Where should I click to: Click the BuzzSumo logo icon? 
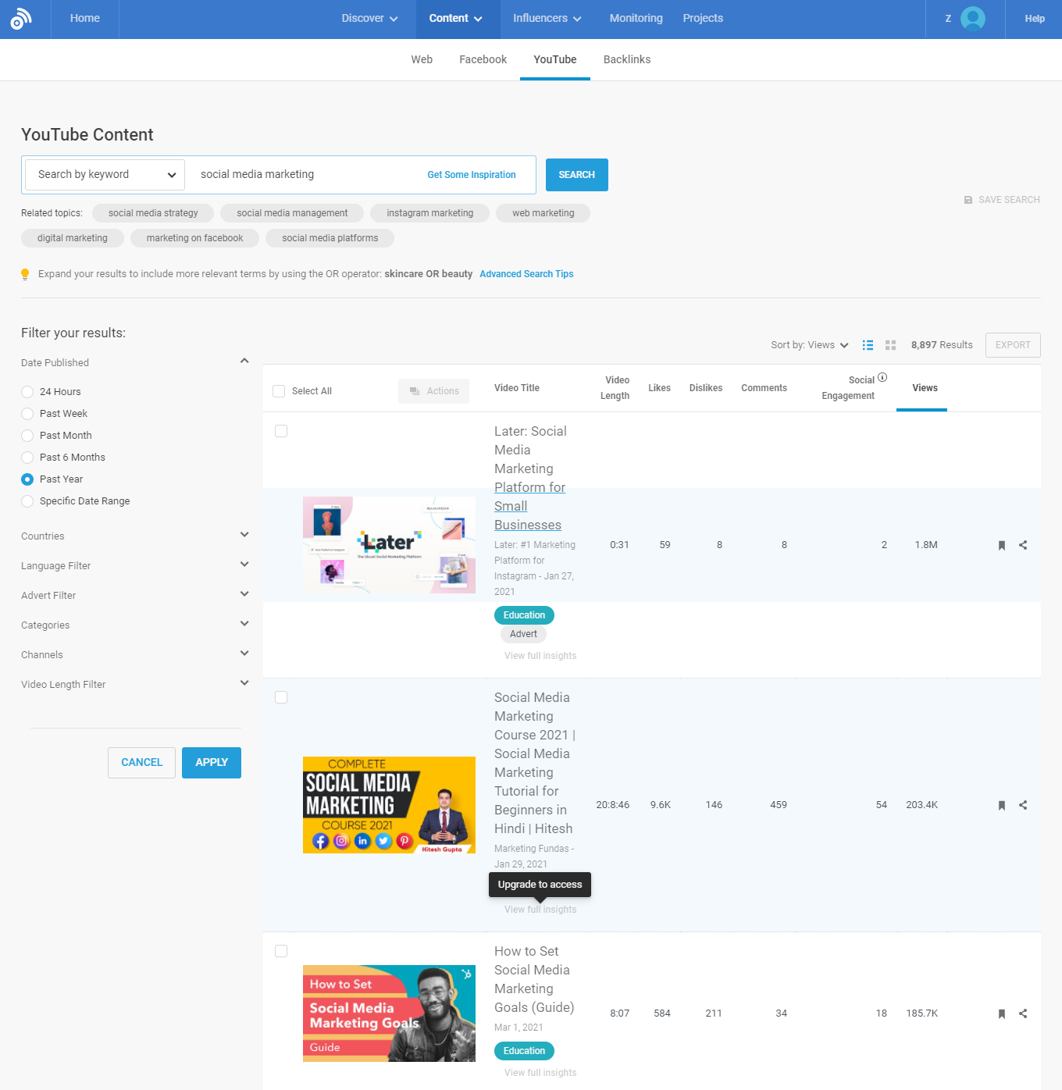(x=23, y=17)
